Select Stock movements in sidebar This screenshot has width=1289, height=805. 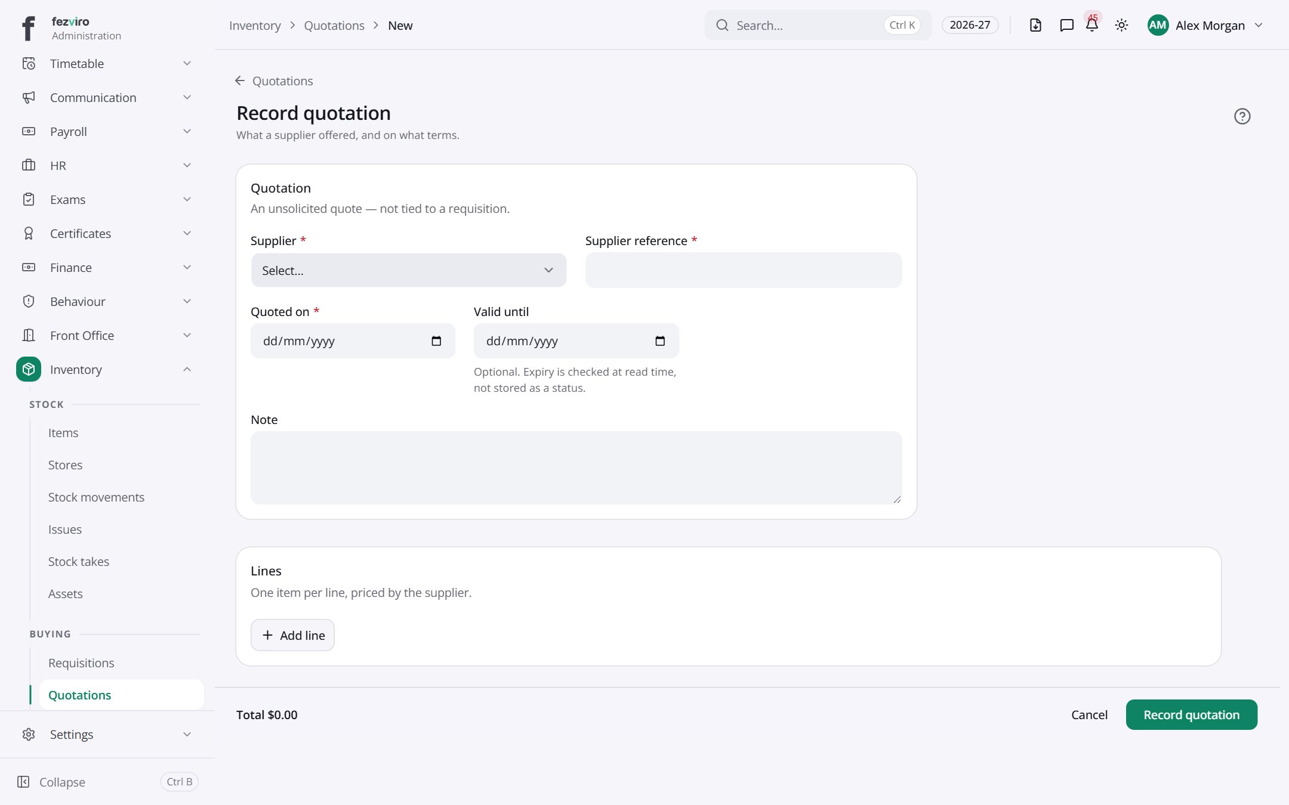(x=96, y=497)
